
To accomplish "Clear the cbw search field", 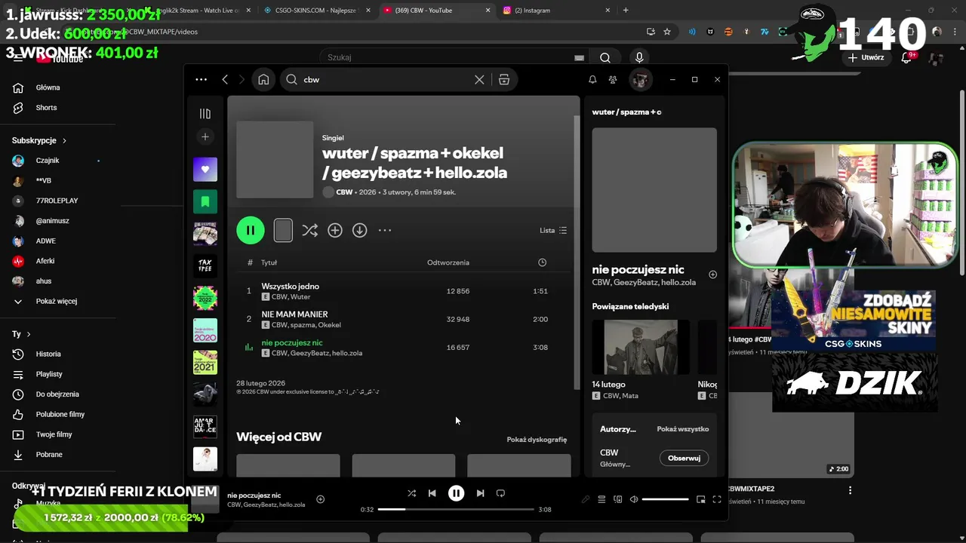I will [479, 79].
